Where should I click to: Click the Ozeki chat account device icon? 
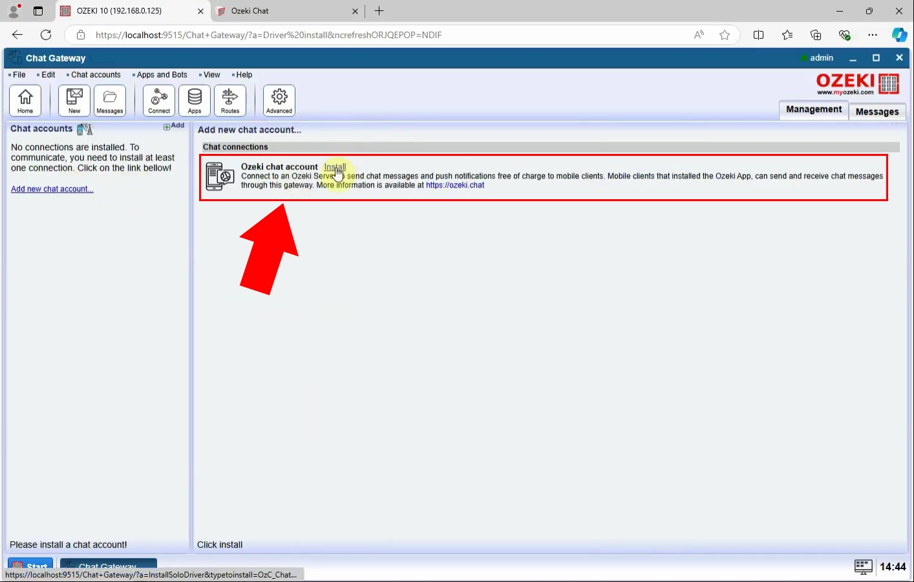point(220,177)
